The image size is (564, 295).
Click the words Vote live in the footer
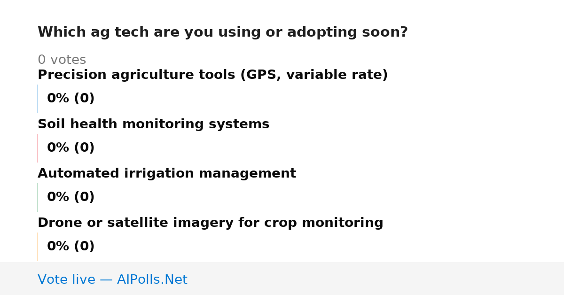66,279
